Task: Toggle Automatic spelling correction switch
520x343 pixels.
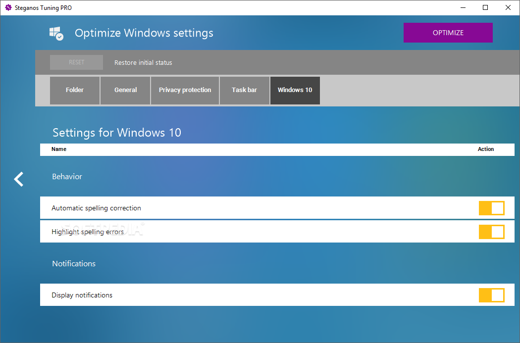Action: coord(491,208)
